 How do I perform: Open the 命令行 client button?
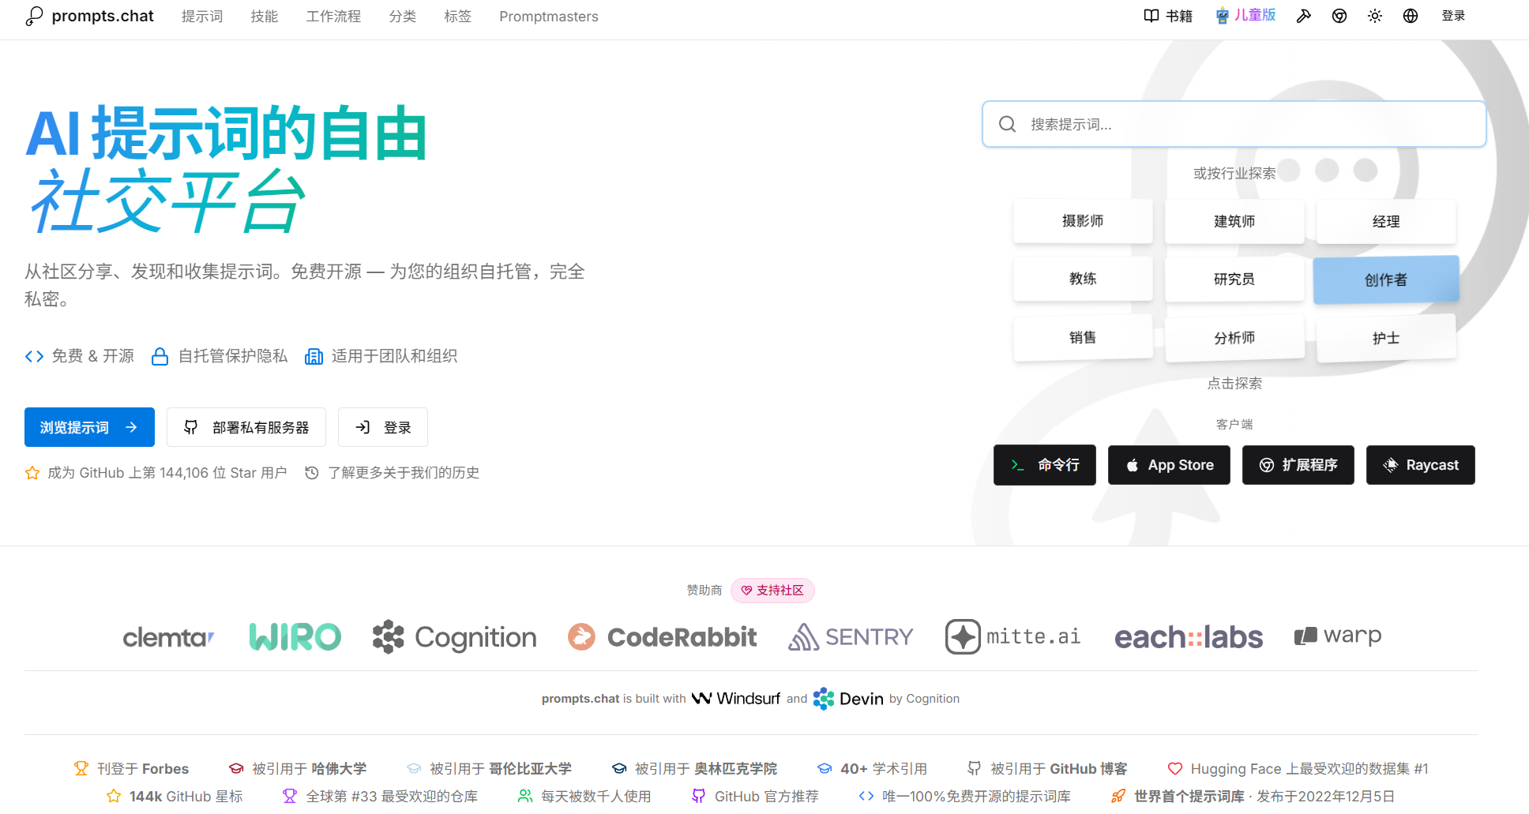point(1045,465)
